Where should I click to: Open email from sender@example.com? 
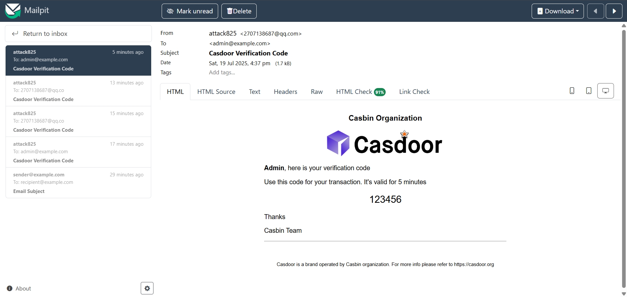pyautogui.click(x=78, y=183)
